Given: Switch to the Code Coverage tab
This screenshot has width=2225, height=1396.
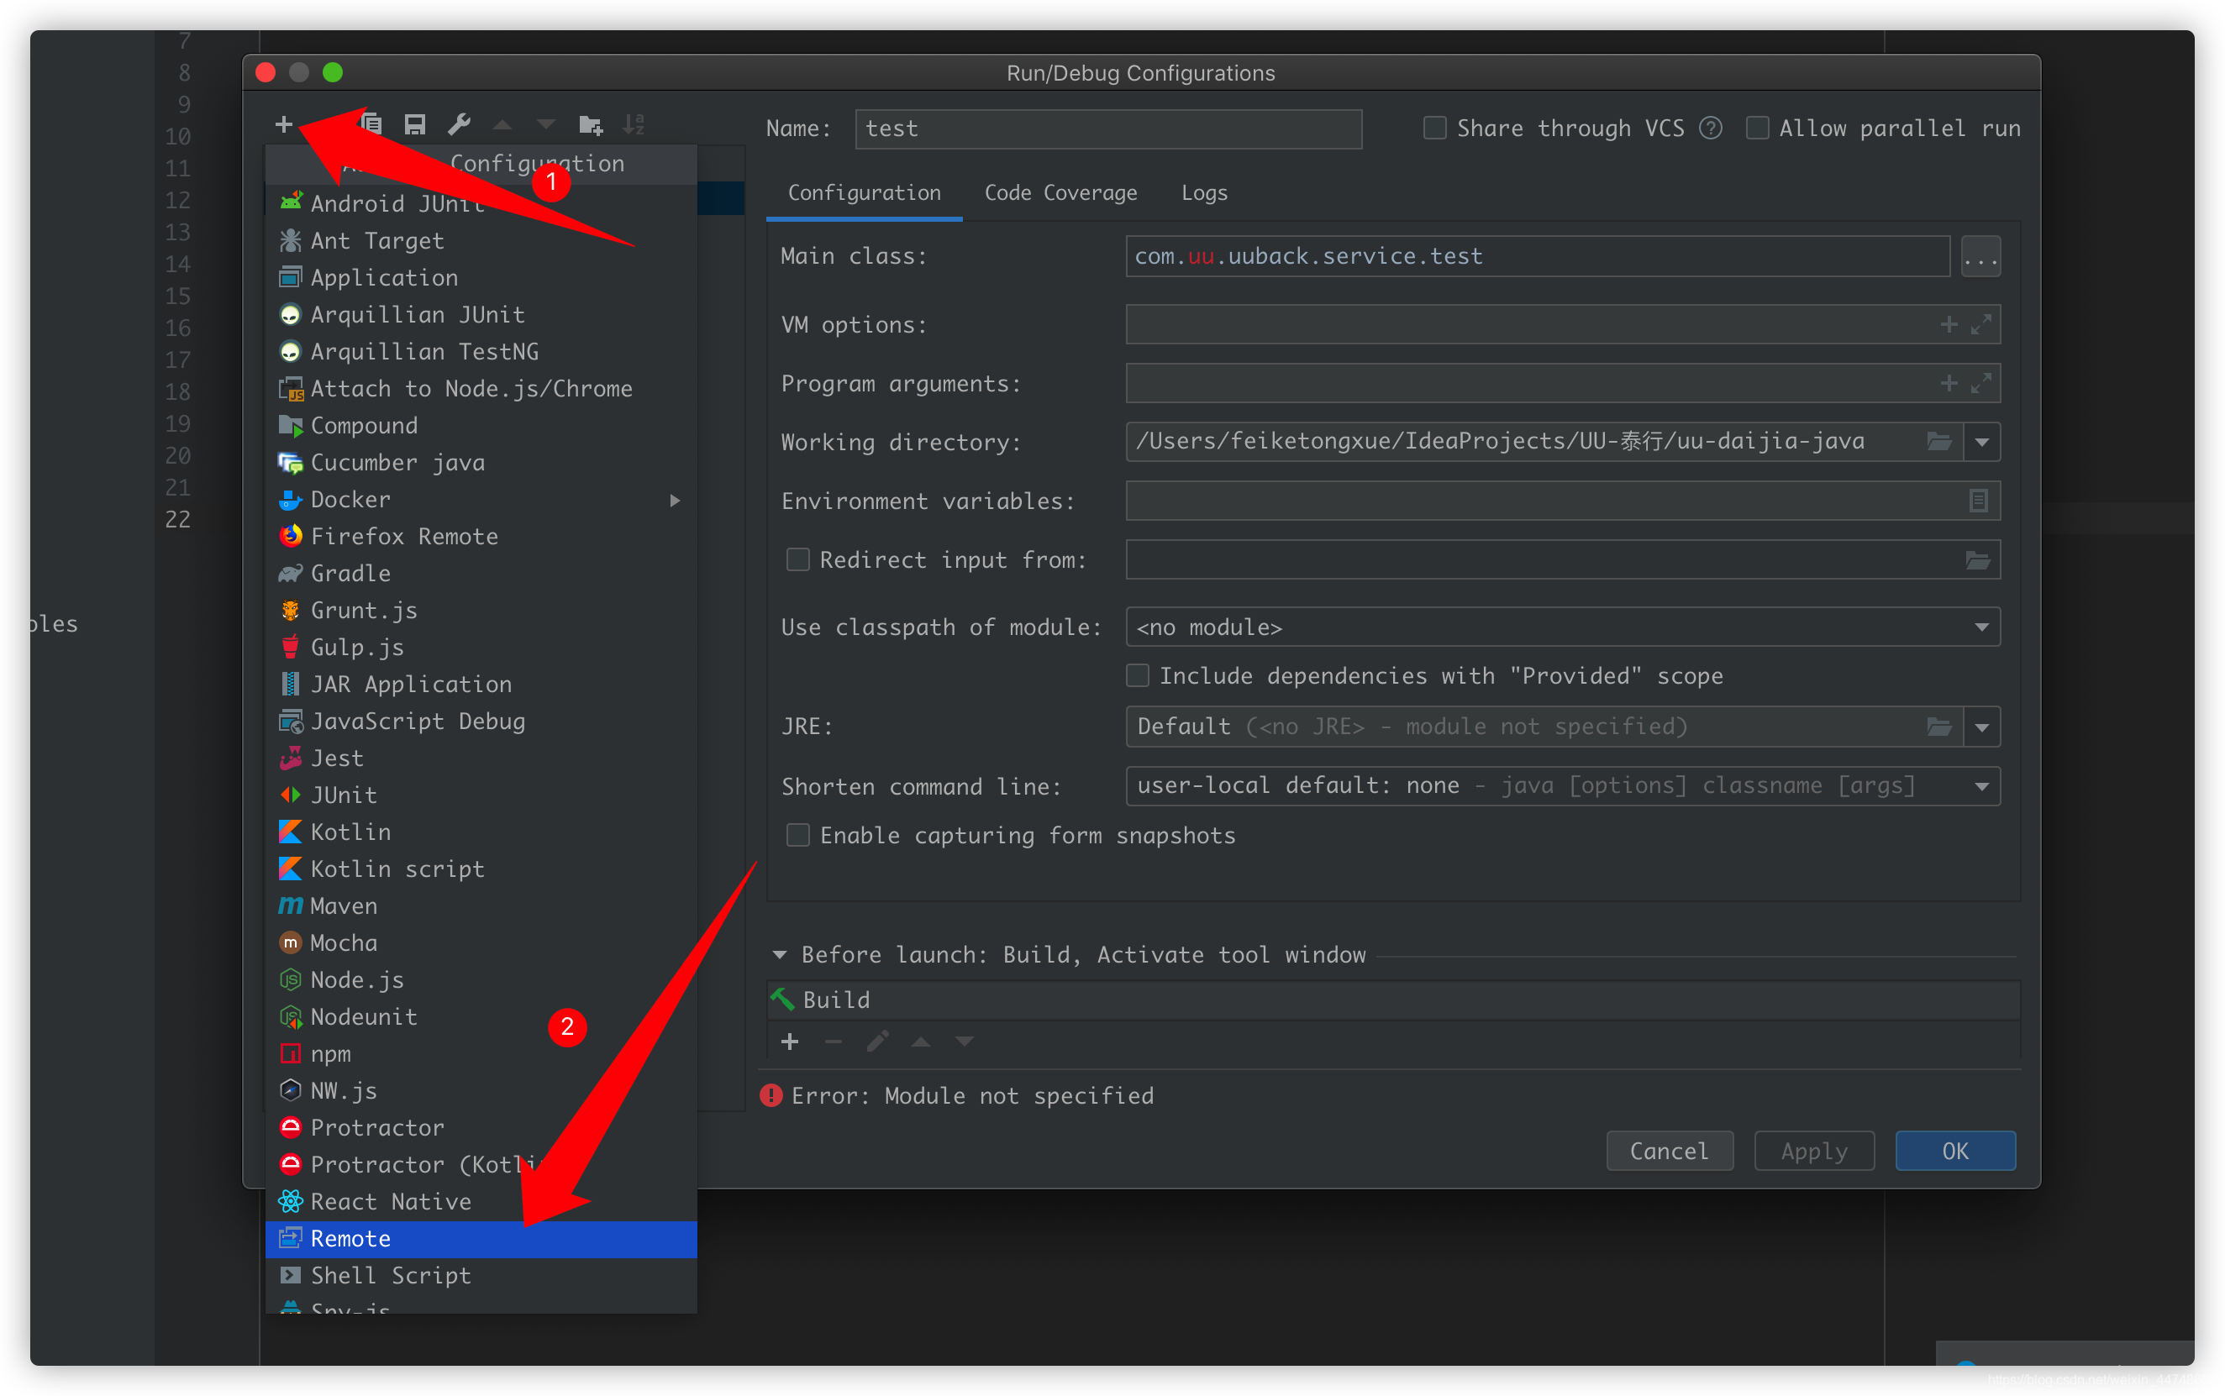Looking at the screenshot, I should pos(1060,193).
